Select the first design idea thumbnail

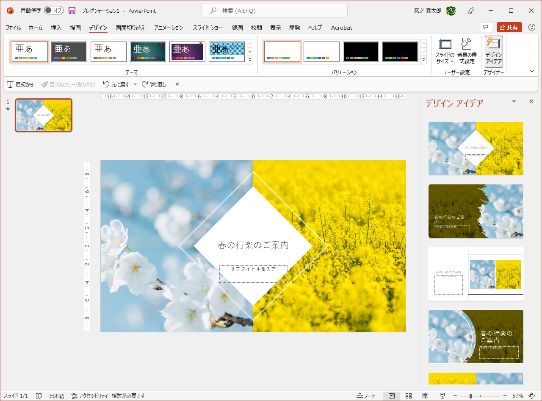pyautogui.click(x=476, y=148)
